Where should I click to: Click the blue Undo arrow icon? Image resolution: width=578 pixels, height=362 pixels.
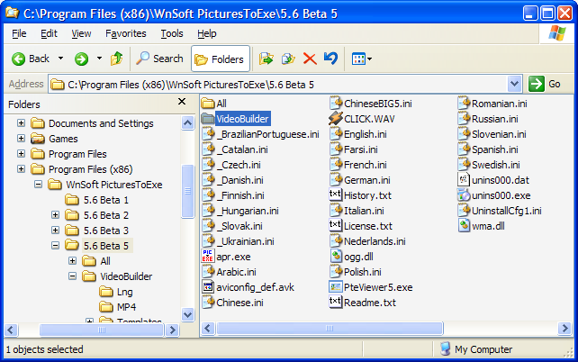click(x=330, y=59)
